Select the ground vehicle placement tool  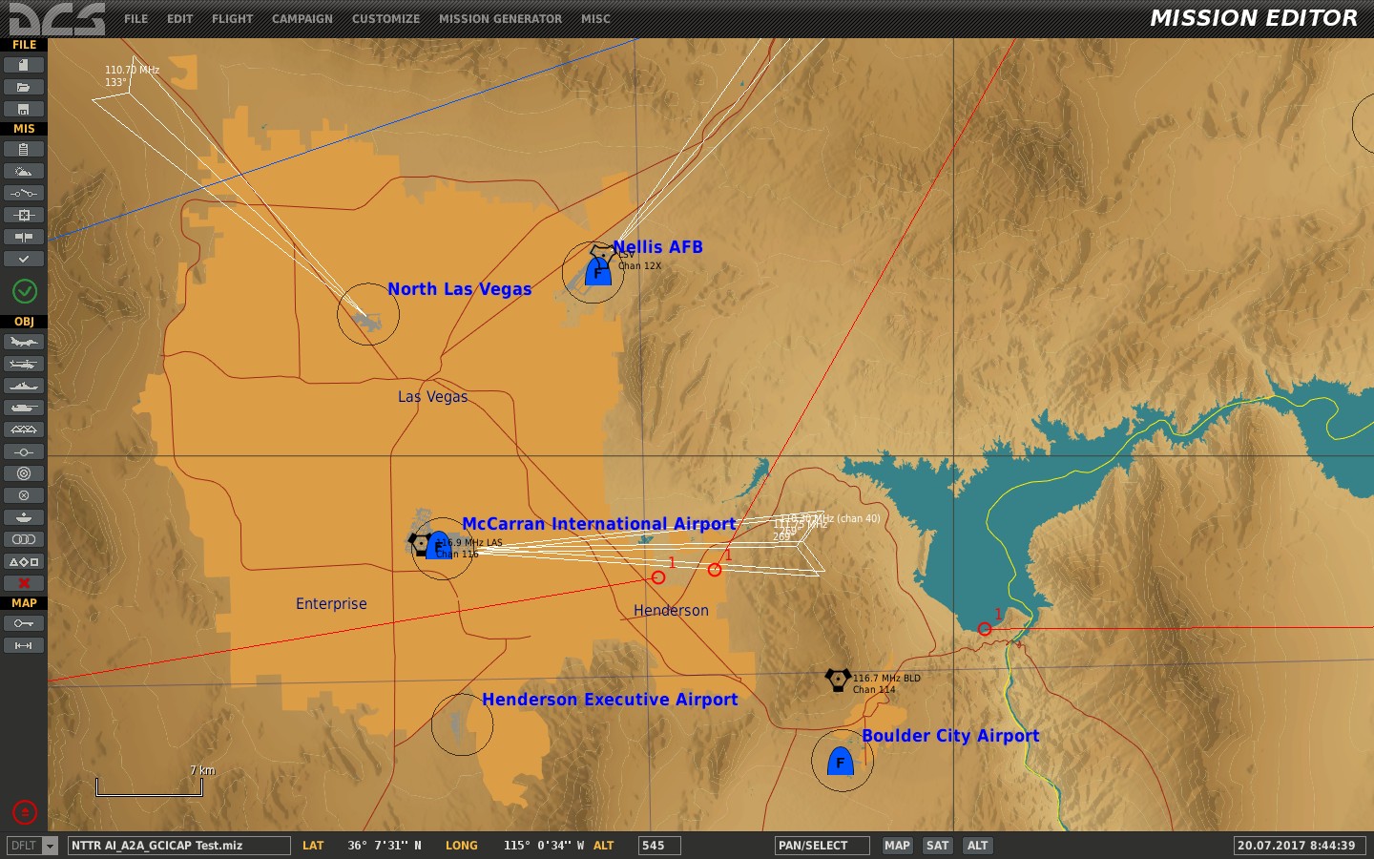[24, 409]
